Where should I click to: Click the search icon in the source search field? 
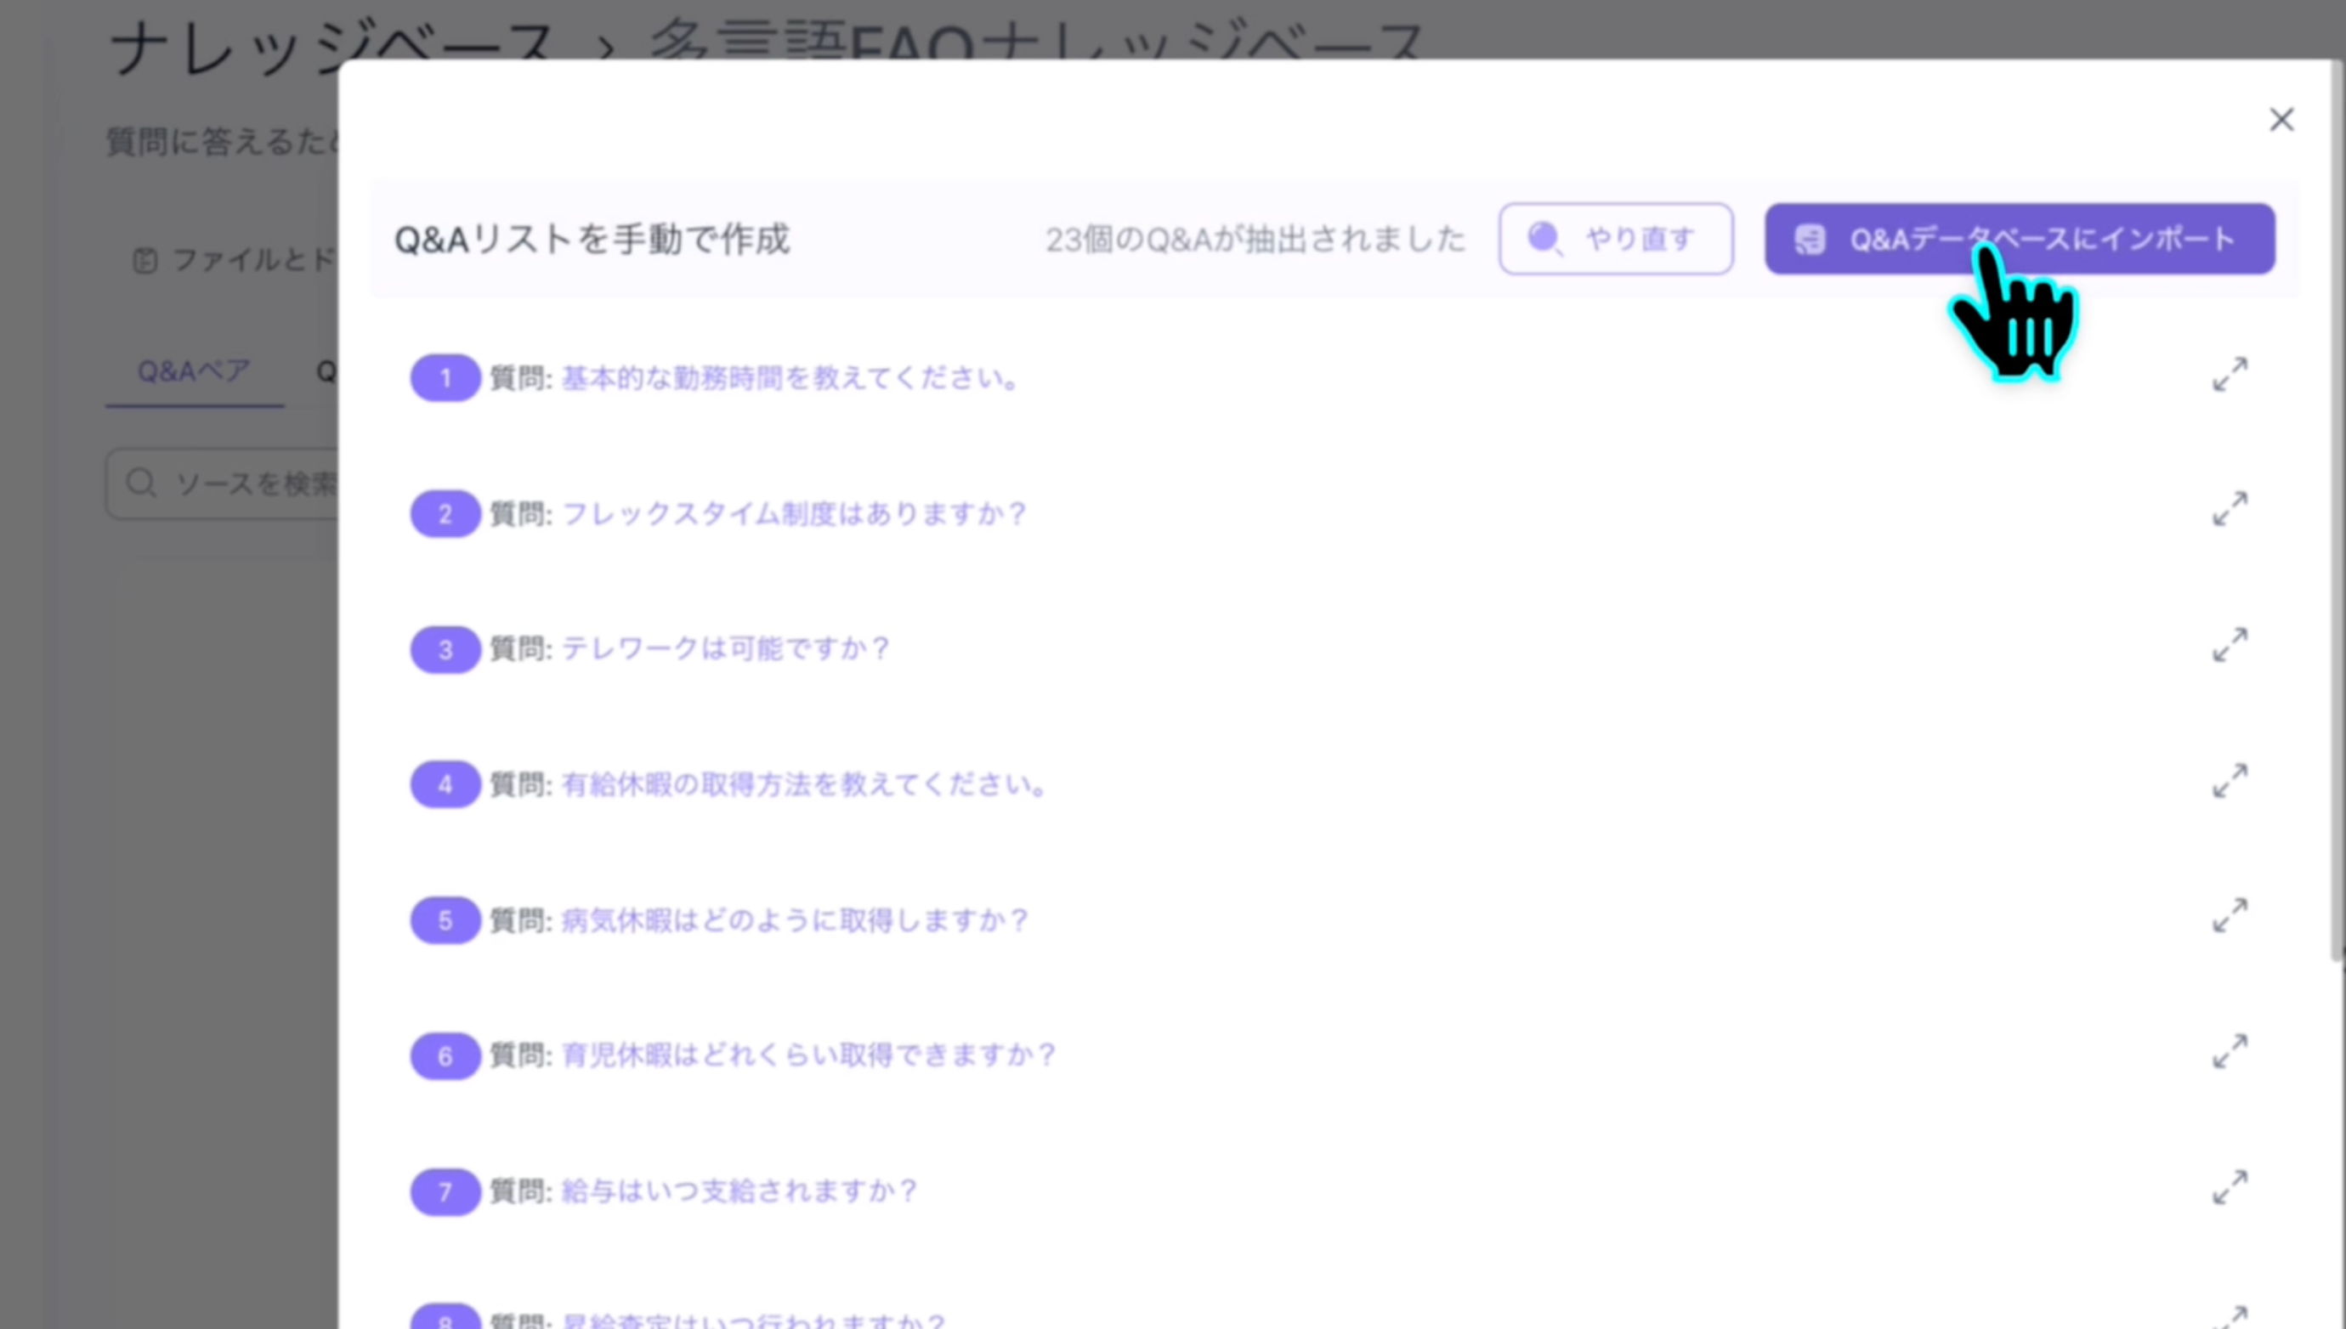pos(143,482)
